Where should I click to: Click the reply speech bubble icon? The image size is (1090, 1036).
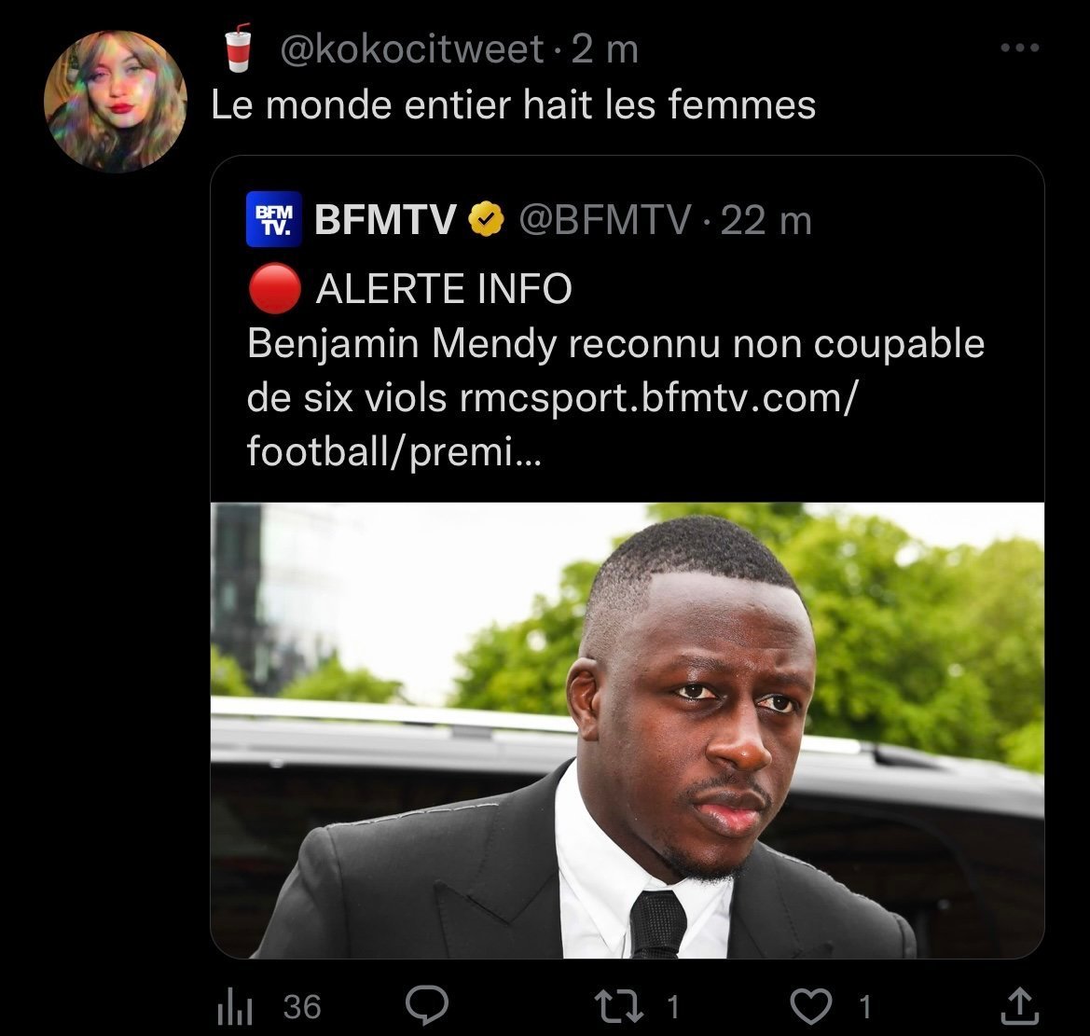click(x=429, y=1005)
